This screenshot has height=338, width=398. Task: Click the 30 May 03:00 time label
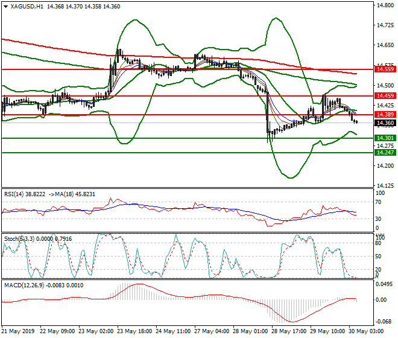(x=366, y=331)
